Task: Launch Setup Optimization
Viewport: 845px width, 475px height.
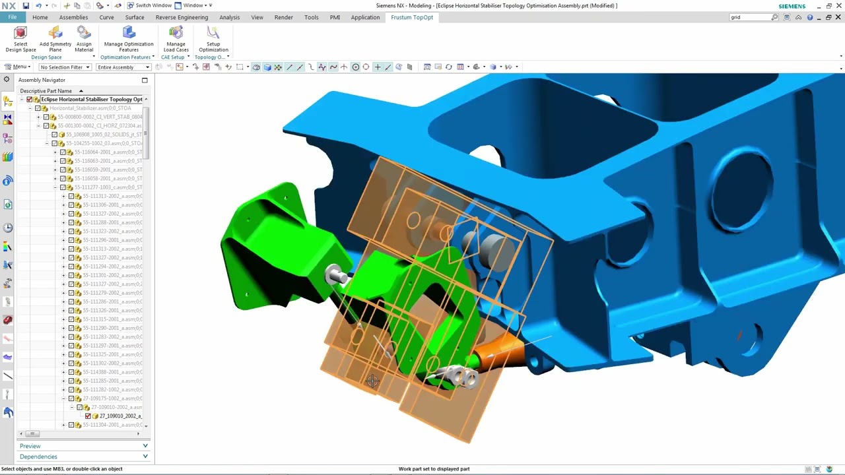Action: pyautogui.click(x=213, y=39)
